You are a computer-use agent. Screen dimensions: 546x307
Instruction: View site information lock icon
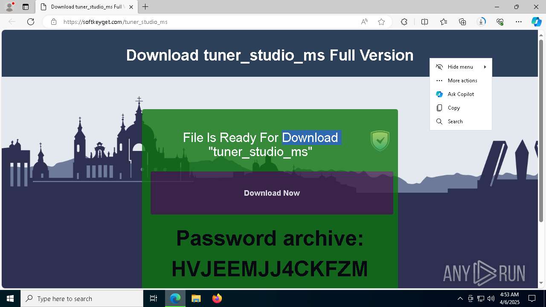54,22
